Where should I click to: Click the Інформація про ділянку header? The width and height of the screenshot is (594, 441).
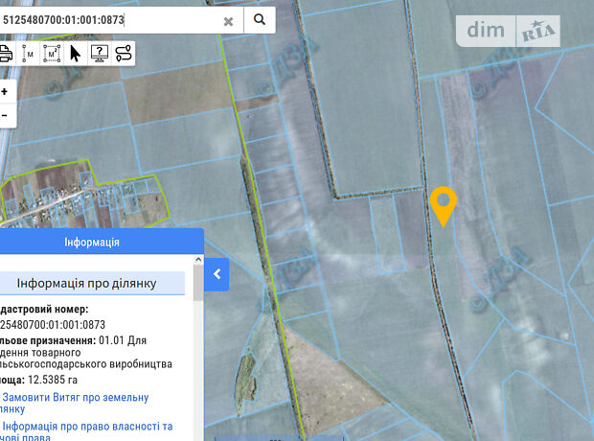point(92,282)
